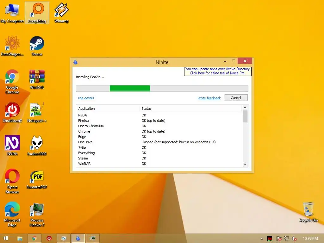Show hidden tray icons arrow
The image size is (324, 243).
tap(262, 239)
